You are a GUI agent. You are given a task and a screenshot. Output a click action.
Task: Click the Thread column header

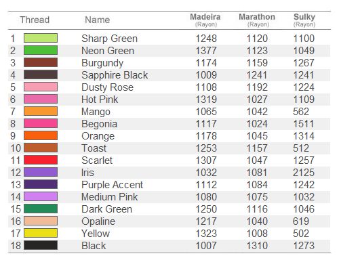[x=35, y=20]
